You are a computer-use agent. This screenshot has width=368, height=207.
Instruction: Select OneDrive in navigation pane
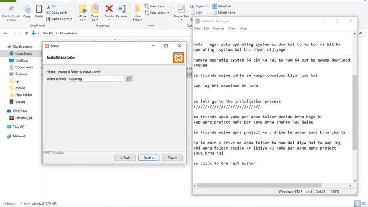17,111
